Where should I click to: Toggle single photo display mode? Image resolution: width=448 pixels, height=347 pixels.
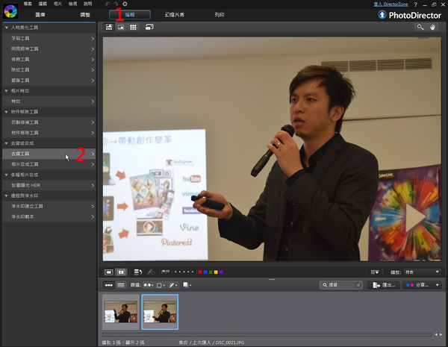[109, 272]
